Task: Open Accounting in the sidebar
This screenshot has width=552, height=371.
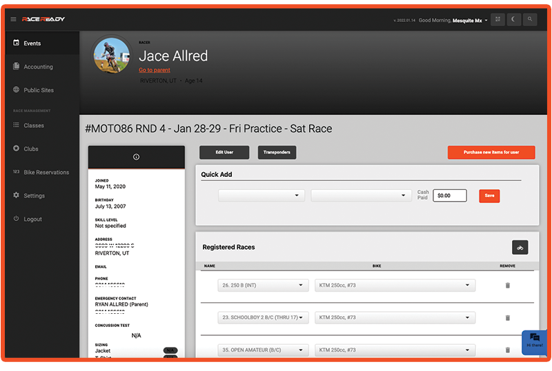Action: (x=42, y=67)
